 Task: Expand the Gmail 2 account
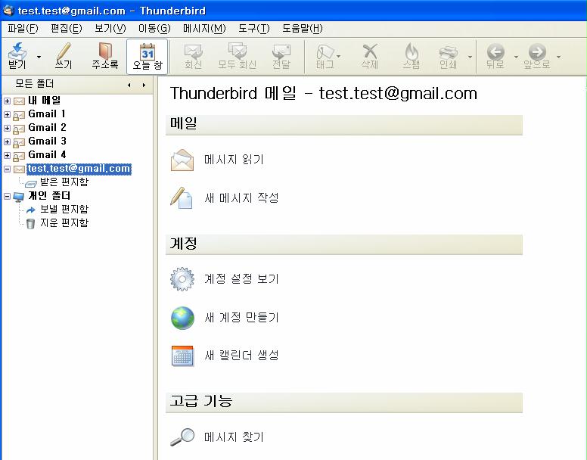pos(7,128)
